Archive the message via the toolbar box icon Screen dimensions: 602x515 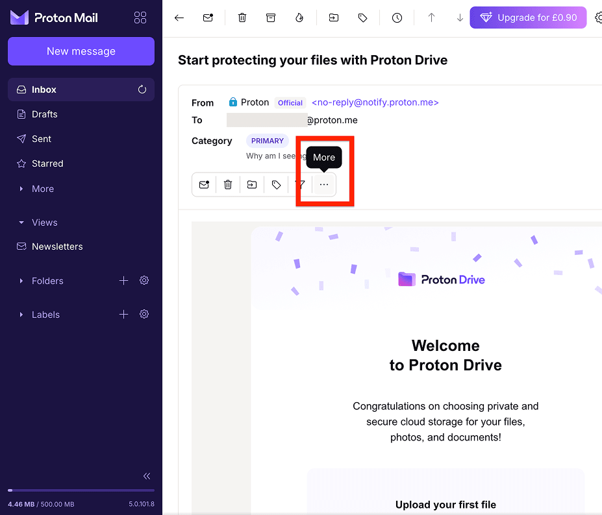pyautogui.click(x=271, y=18)
